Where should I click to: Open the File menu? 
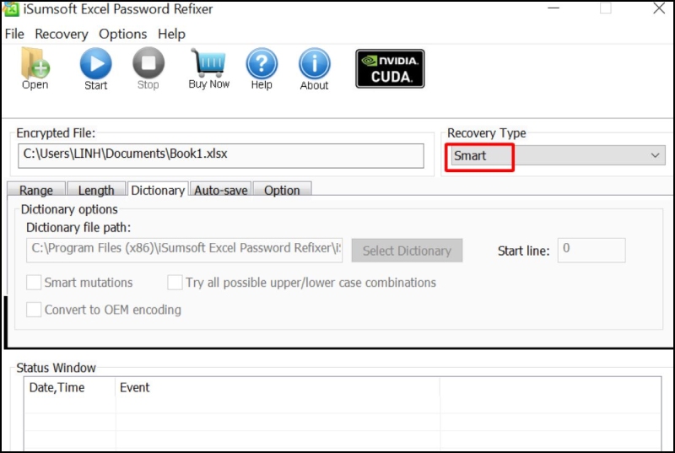[x=14, y=35]
